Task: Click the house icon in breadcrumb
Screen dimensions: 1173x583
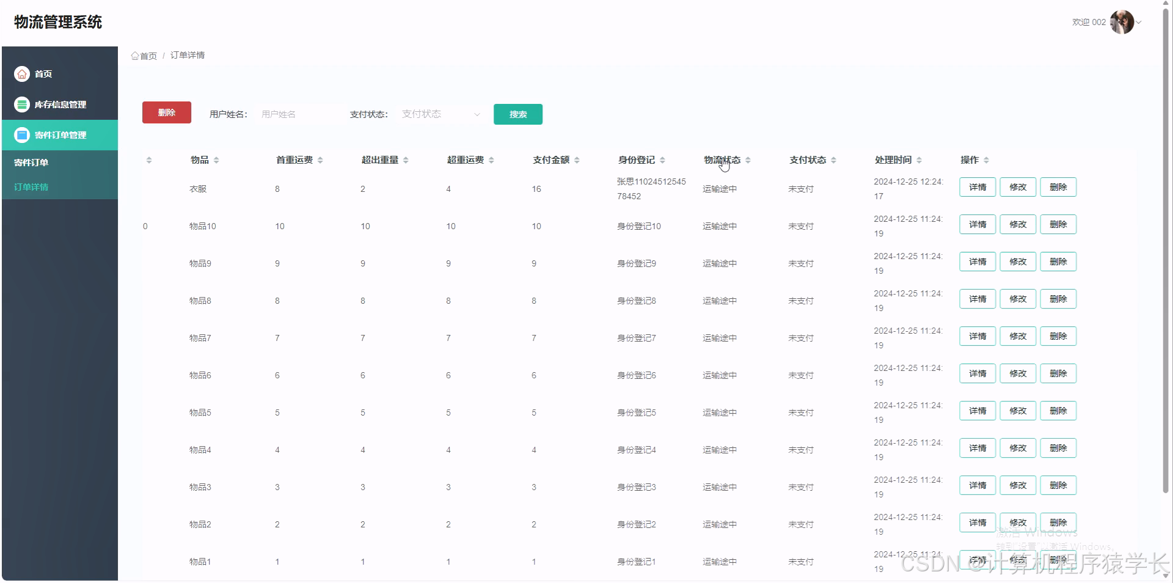Action: coord(135,56)
